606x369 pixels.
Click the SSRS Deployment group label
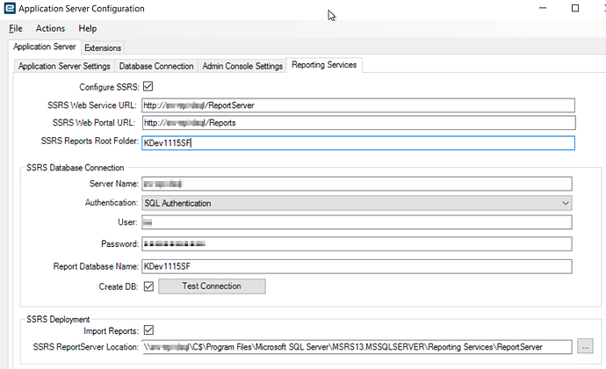pos(58,320)
